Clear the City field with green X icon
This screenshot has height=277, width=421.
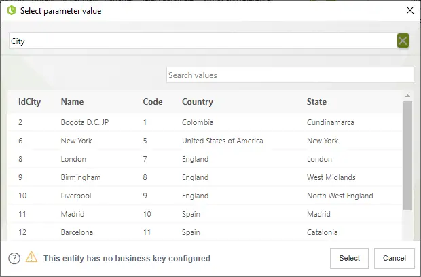(403, 41)
